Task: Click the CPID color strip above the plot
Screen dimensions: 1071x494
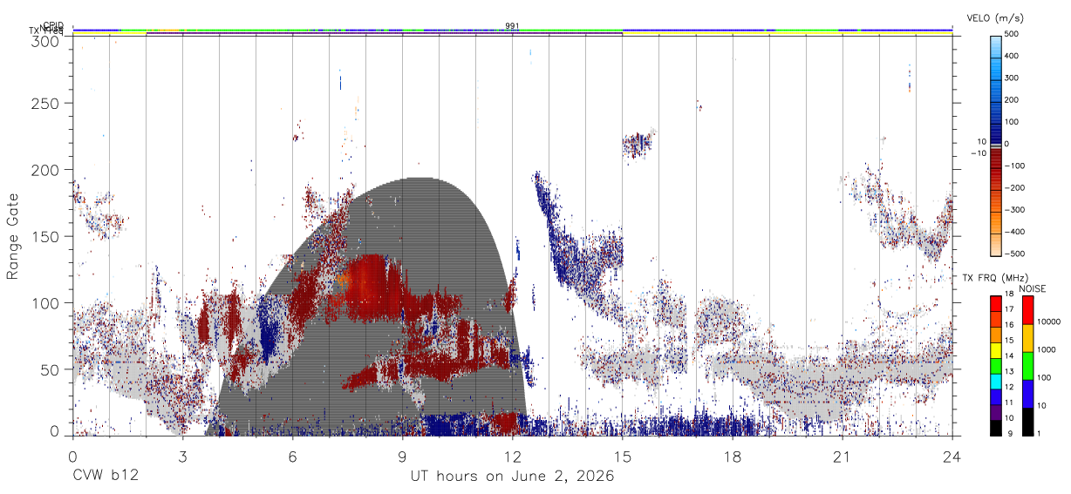Action: pos(512,29)
